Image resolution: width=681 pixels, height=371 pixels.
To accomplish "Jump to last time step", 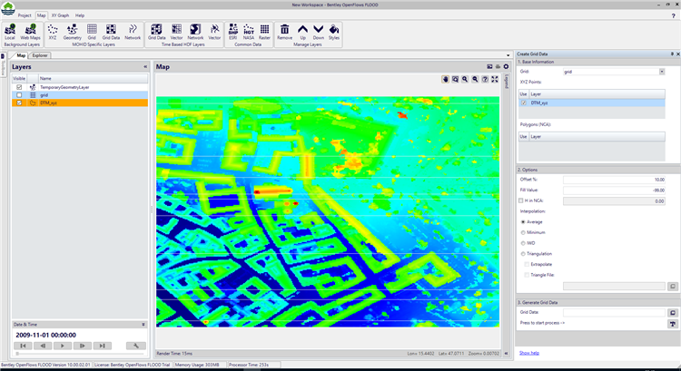I will tap(102, 346).
